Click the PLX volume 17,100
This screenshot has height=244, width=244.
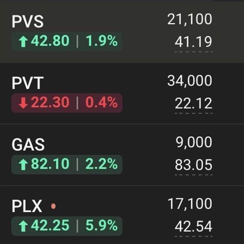point(190,204)
